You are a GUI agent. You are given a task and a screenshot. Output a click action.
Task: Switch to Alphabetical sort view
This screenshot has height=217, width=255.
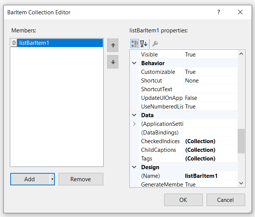click(x=144, y=43)
